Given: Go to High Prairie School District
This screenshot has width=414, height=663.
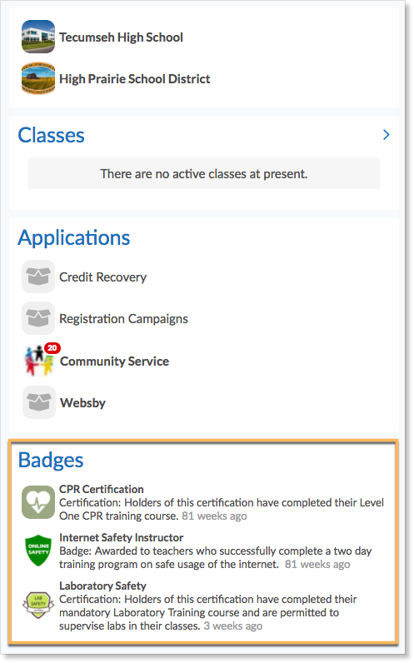Looking at the screenshot, I should point(134,79).
